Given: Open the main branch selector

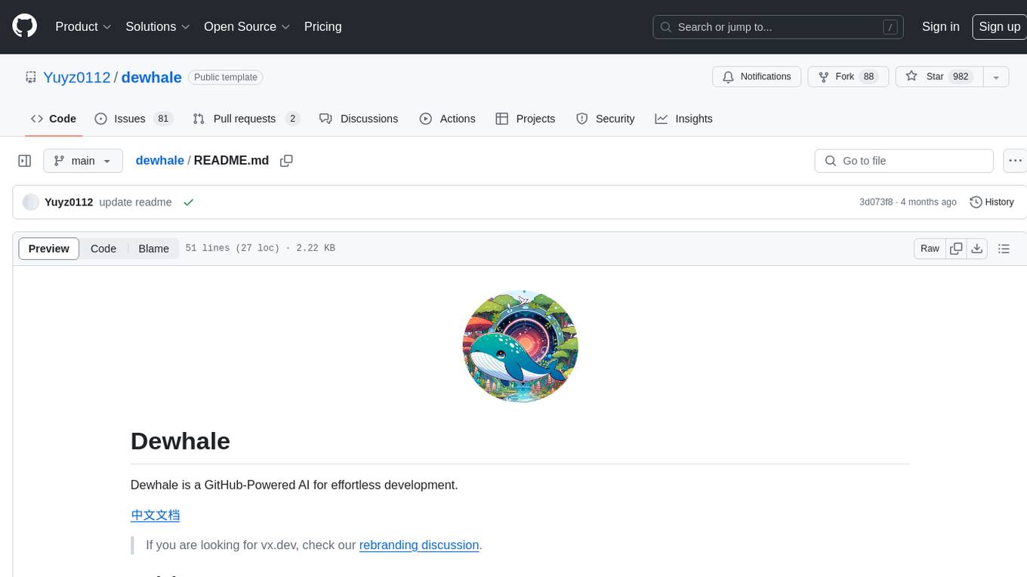Looking at the screenshot, I should (x=83, y=161).
